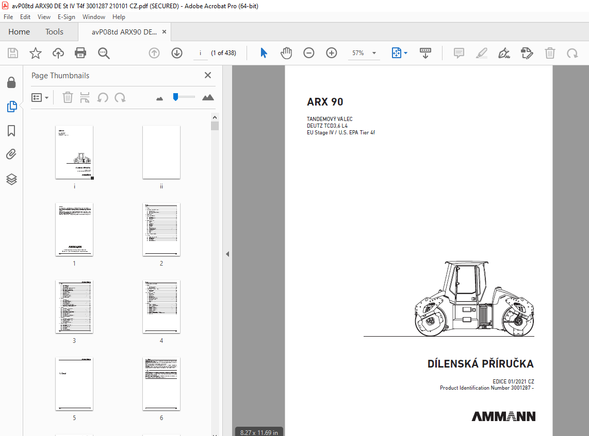Click the page-break icon in thumbnails panel
Image resolution: width=589 pixels, height=436 pixels.
coord(85,97)
